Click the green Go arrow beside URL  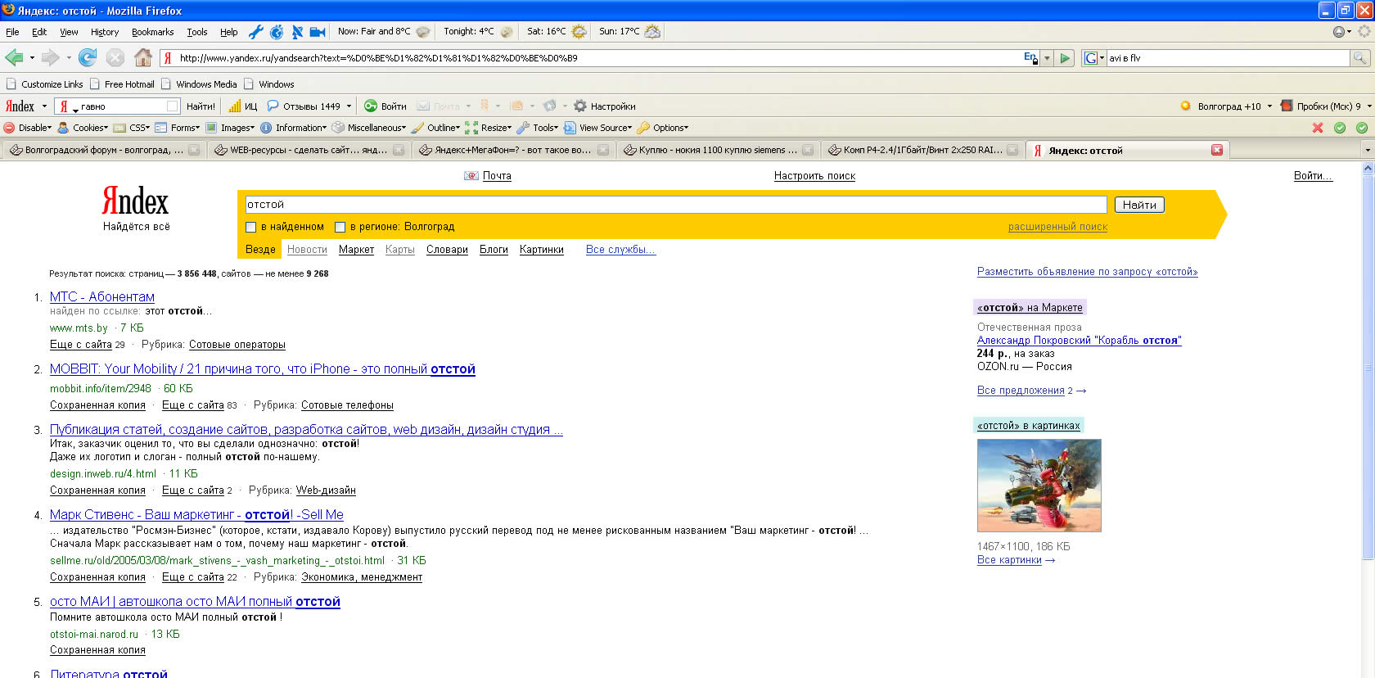click(x=1065, y=58)
